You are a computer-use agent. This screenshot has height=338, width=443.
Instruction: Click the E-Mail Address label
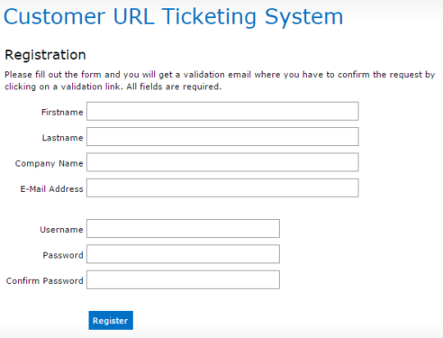point(51,189)
